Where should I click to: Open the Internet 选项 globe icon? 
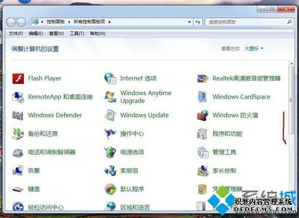click(110, 78)
